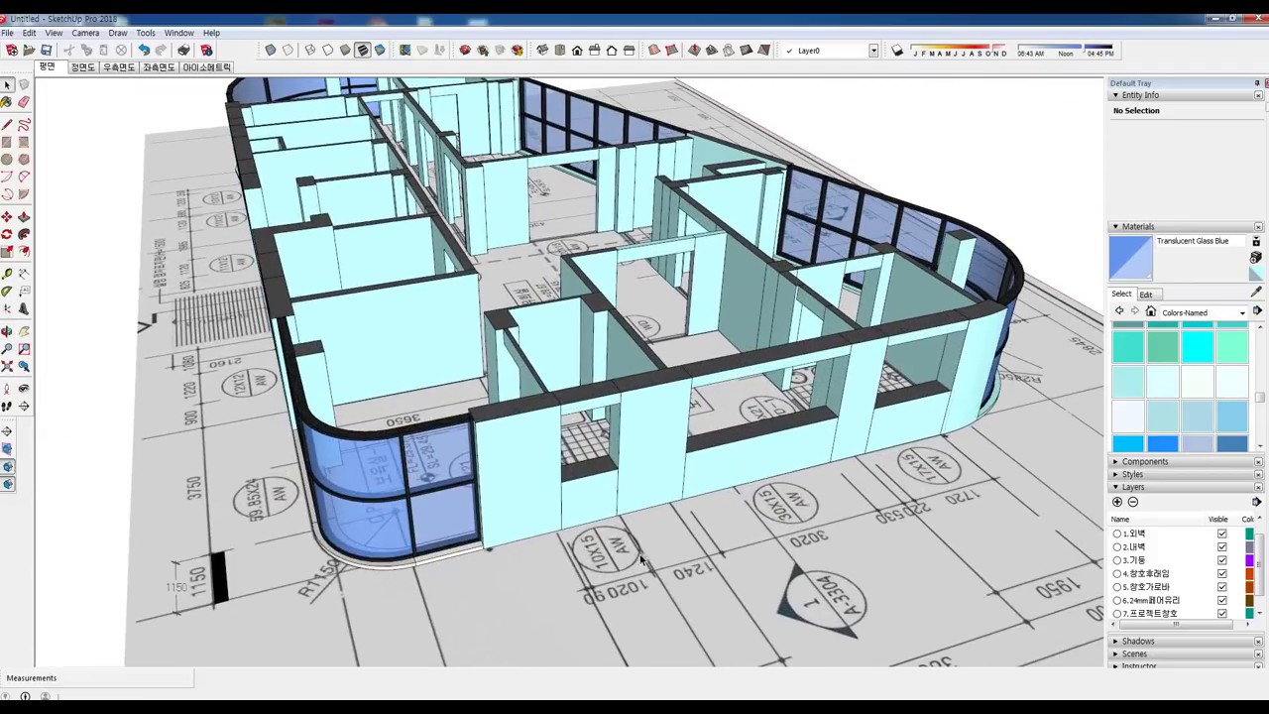Viewport: 1269px width, 714px height.
Task: Redo the last undone action via toolbar arrow
Action: point(161,50)
